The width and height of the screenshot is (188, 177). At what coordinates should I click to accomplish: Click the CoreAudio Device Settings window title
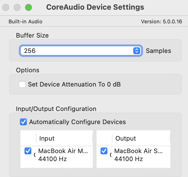click(x=95, y=7)
